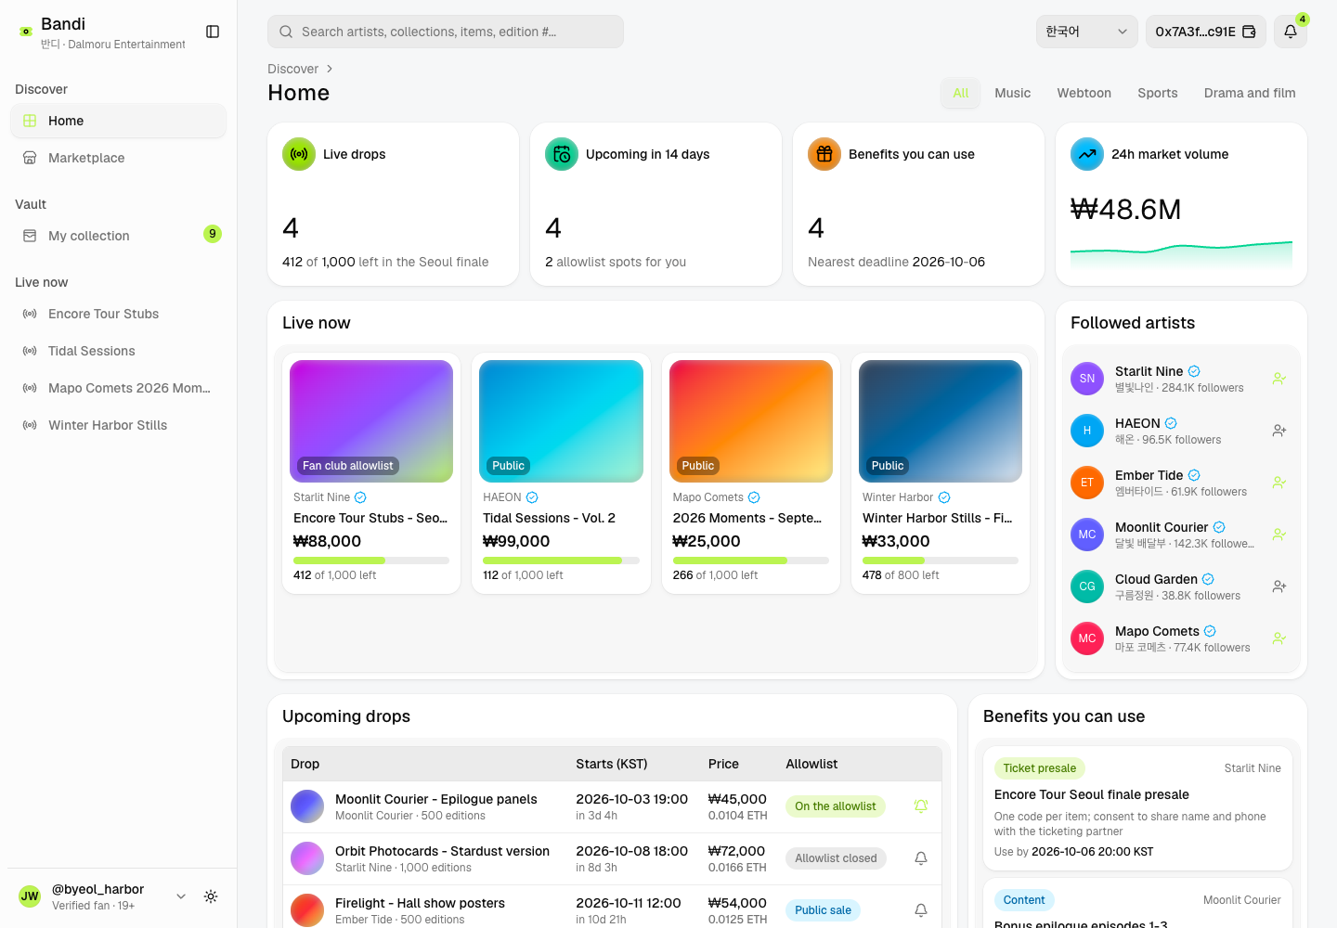
Task: Expand the @byeol_harbor account menu
Action: click(x=181, y=896)
